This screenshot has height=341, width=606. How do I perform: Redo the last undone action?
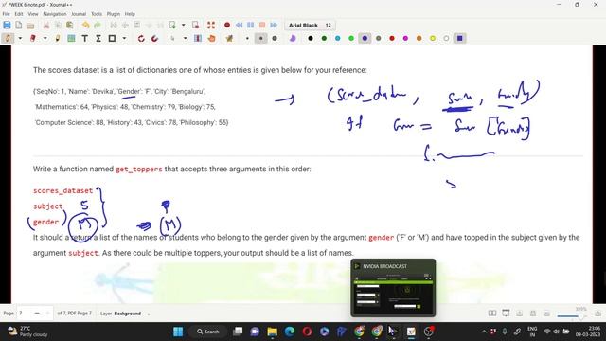pyautogui.click(x=98, y=26)
